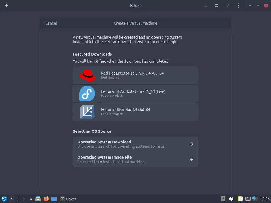Screen dimensions: 271x203
Task: Launch the file manager from taskbar
Action: pyautogui.click(x=38, y=199)
